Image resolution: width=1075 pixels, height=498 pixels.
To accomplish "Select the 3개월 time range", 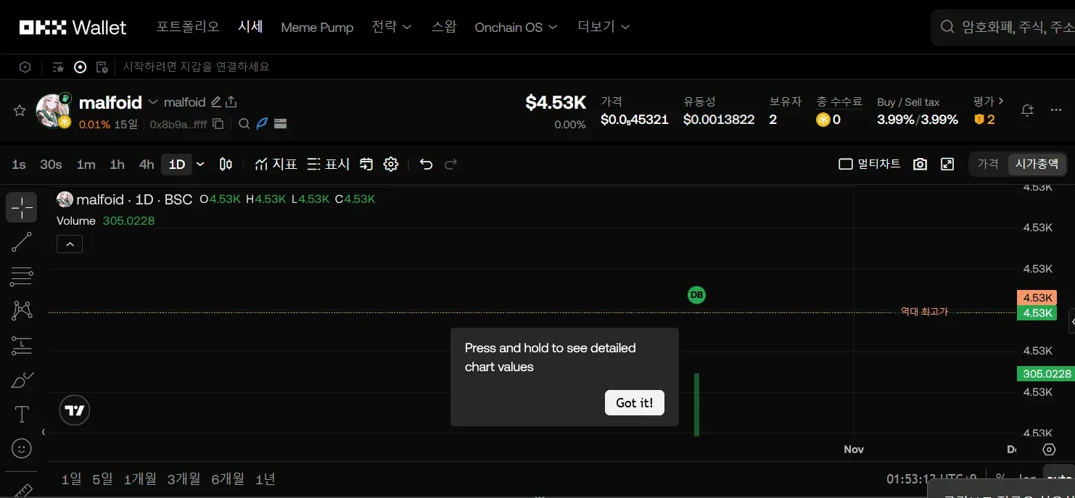I will (184, 479).
